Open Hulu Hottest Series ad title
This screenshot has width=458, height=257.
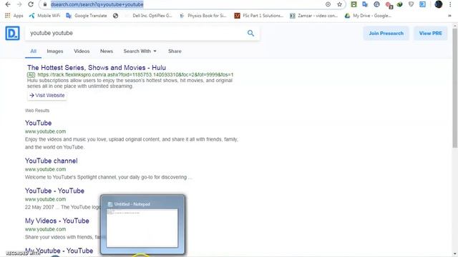click(97, 68)
